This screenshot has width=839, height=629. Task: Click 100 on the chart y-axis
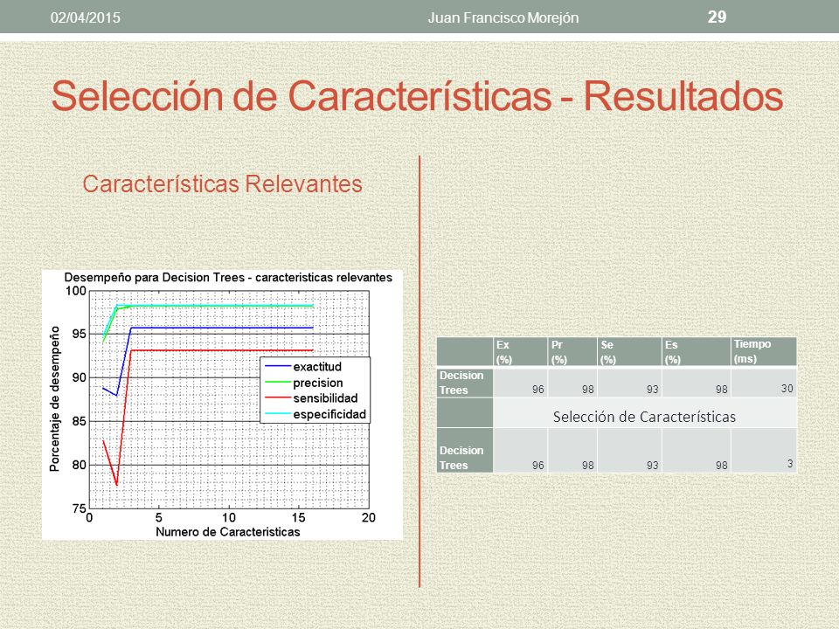76,292
